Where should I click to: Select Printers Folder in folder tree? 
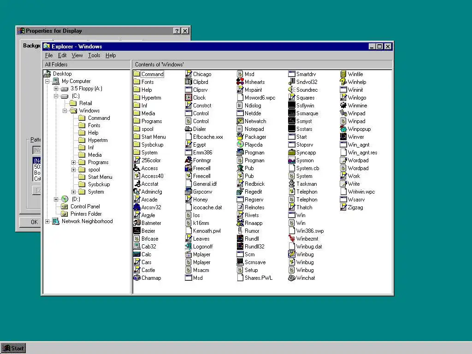click(86, 214)
